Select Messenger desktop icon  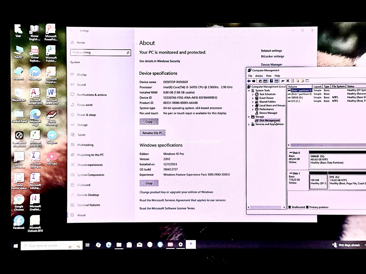[35, 73]
